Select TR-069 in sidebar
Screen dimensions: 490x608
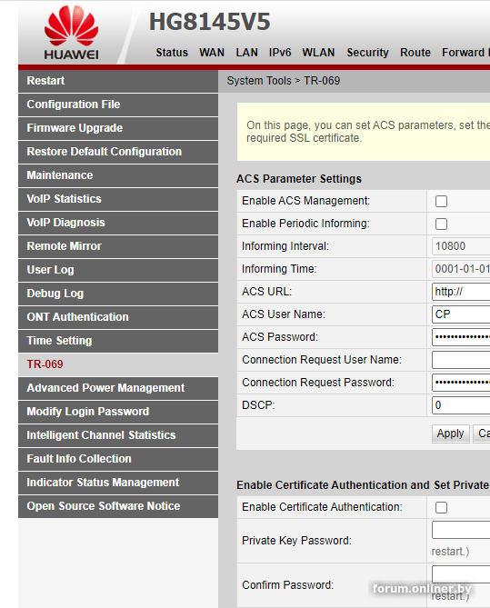tap(118, 364)
